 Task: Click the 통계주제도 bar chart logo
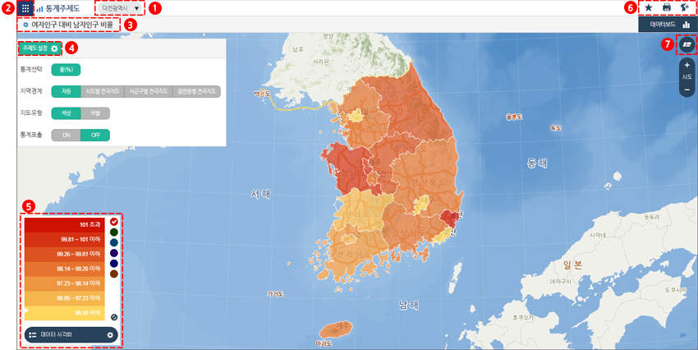[x=40, y=8]
